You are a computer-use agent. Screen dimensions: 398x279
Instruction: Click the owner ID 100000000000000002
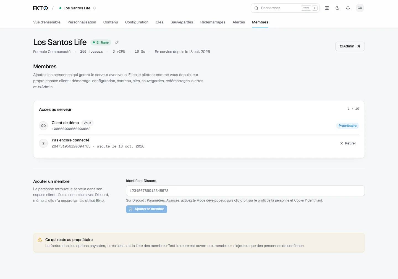pyautogui.click(x=71, y=129)
